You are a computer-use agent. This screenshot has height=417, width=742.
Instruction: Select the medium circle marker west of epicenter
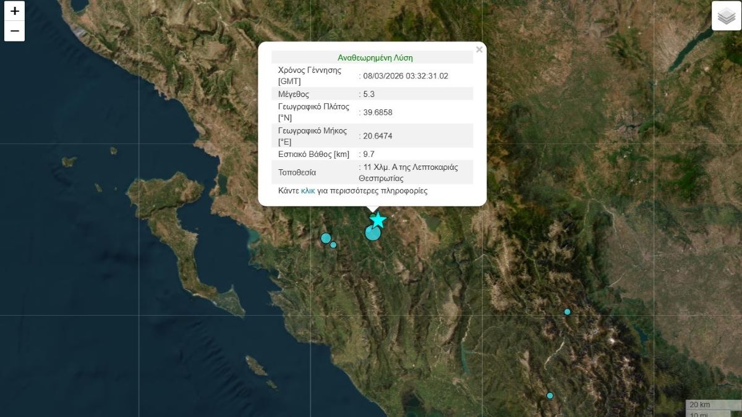click(325, 238)
